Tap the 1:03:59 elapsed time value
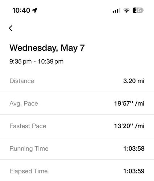This screenshot has height=181, width=154. pos(134,171)
